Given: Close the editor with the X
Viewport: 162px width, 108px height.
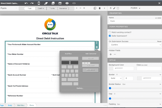Looking at the screenshot, I should [159, 3].
